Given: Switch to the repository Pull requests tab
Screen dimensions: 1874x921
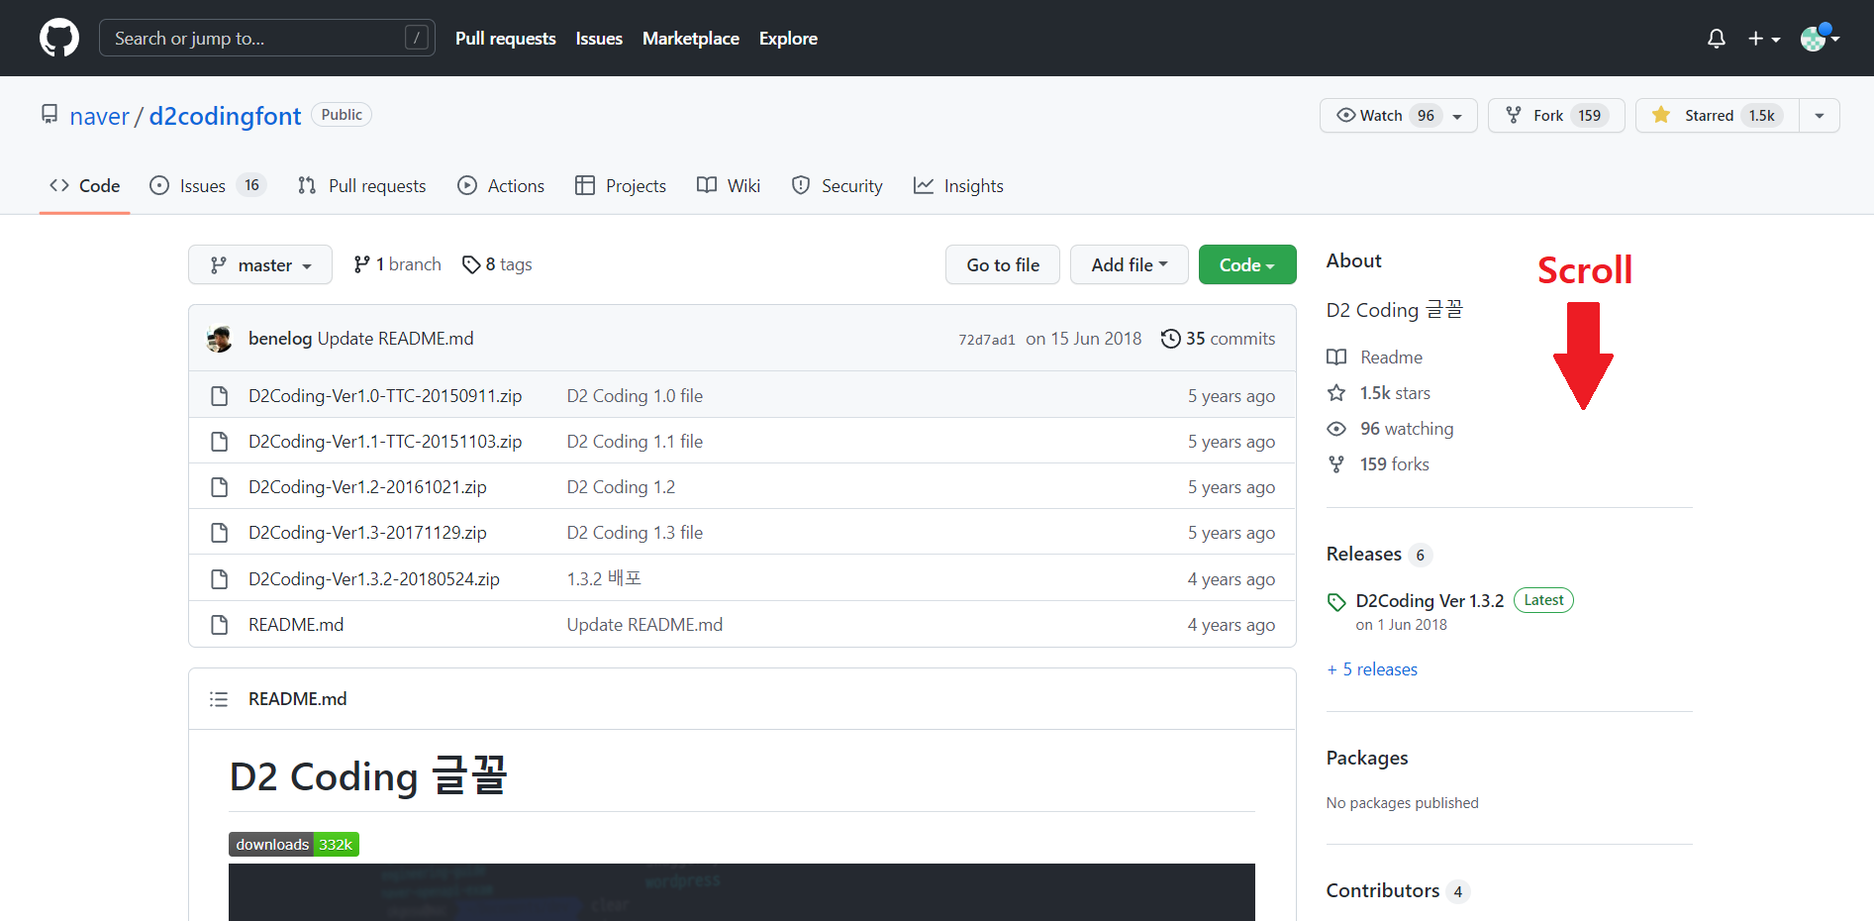Looking at the screenshot, I should pos(362,185).
